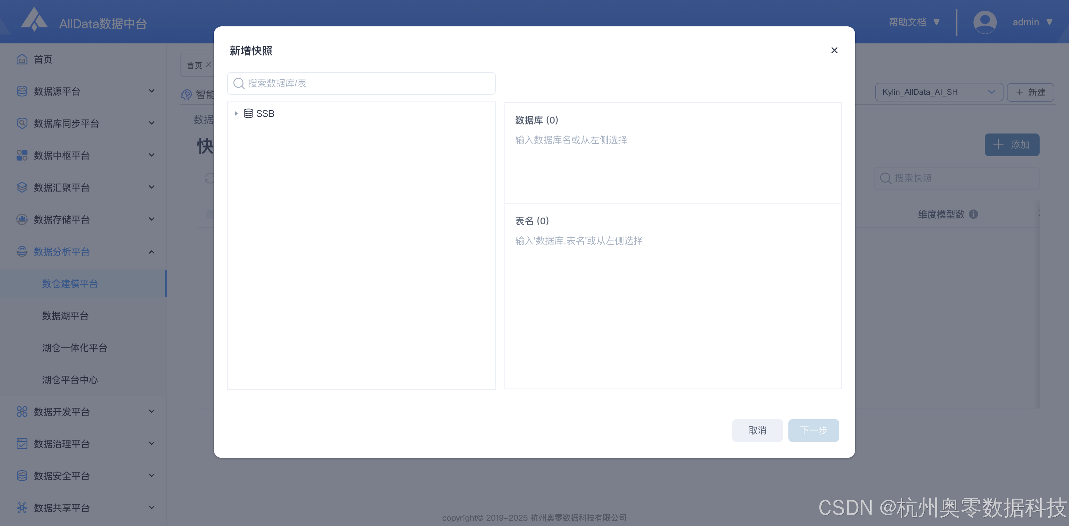
Task: Open the 数据安全平台 security icon
Action: pyautogui.click(x=22, y=475)
